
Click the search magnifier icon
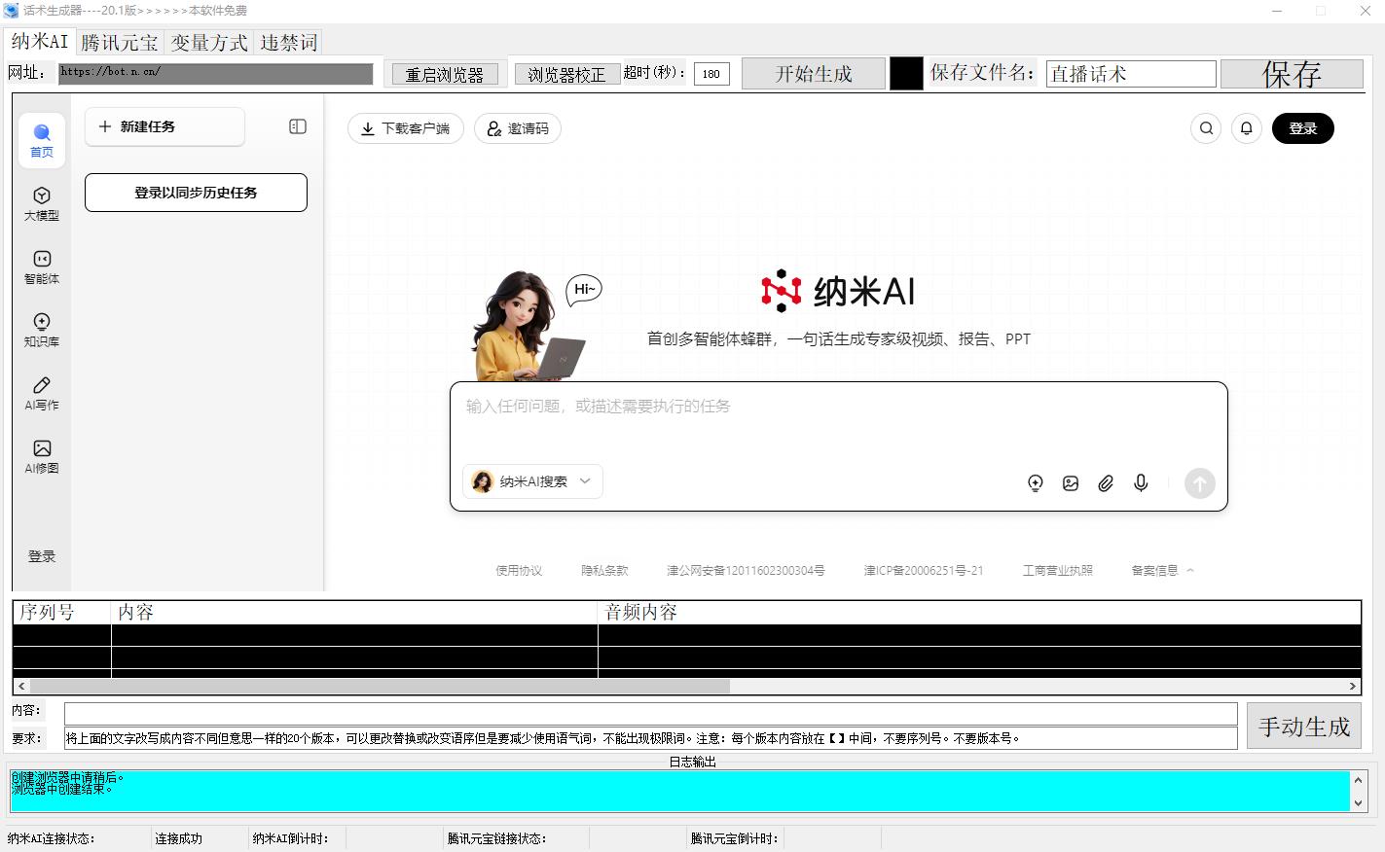tap(1206, 128)
